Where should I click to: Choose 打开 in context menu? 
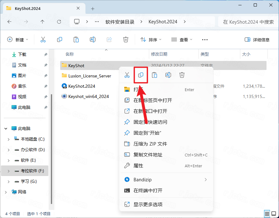coord(166,89)
